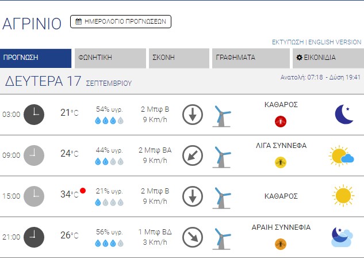364x258 pixels.
Task: Click the yellow mosquito icon at 09:00
Action: point(281,162)
